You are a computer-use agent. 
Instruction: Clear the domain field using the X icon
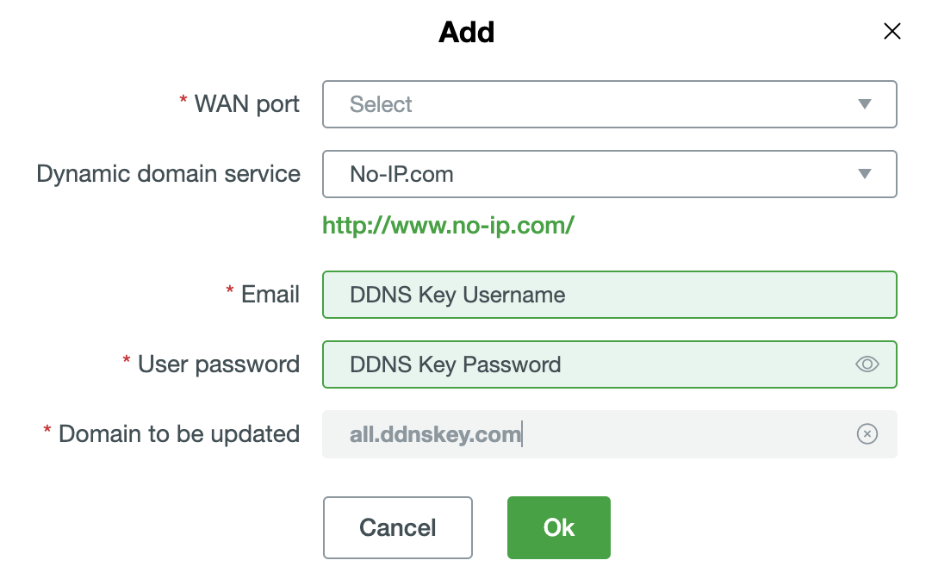[x=867, y=434]
